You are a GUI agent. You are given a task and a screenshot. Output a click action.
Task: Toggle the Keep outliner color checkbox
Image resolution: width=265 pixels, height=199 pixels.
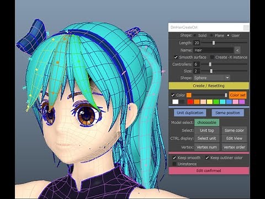click(207, 158)
